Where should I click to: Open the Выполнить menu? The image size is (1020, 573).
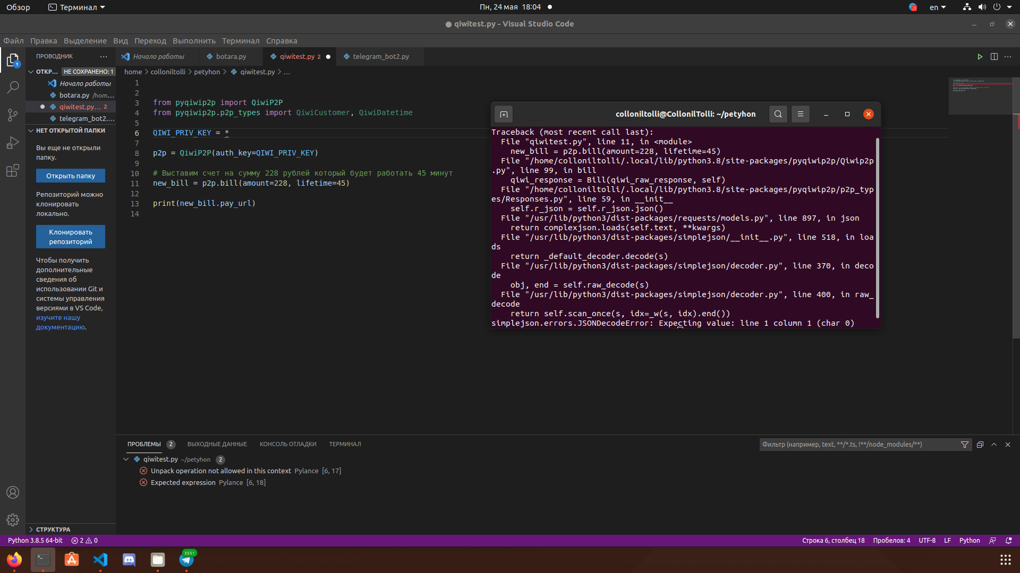click(x=194, y=41)
